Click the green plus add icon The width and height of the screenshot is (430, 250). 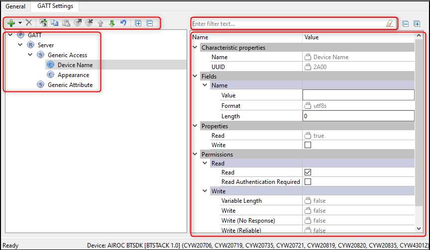coord(11,23)
